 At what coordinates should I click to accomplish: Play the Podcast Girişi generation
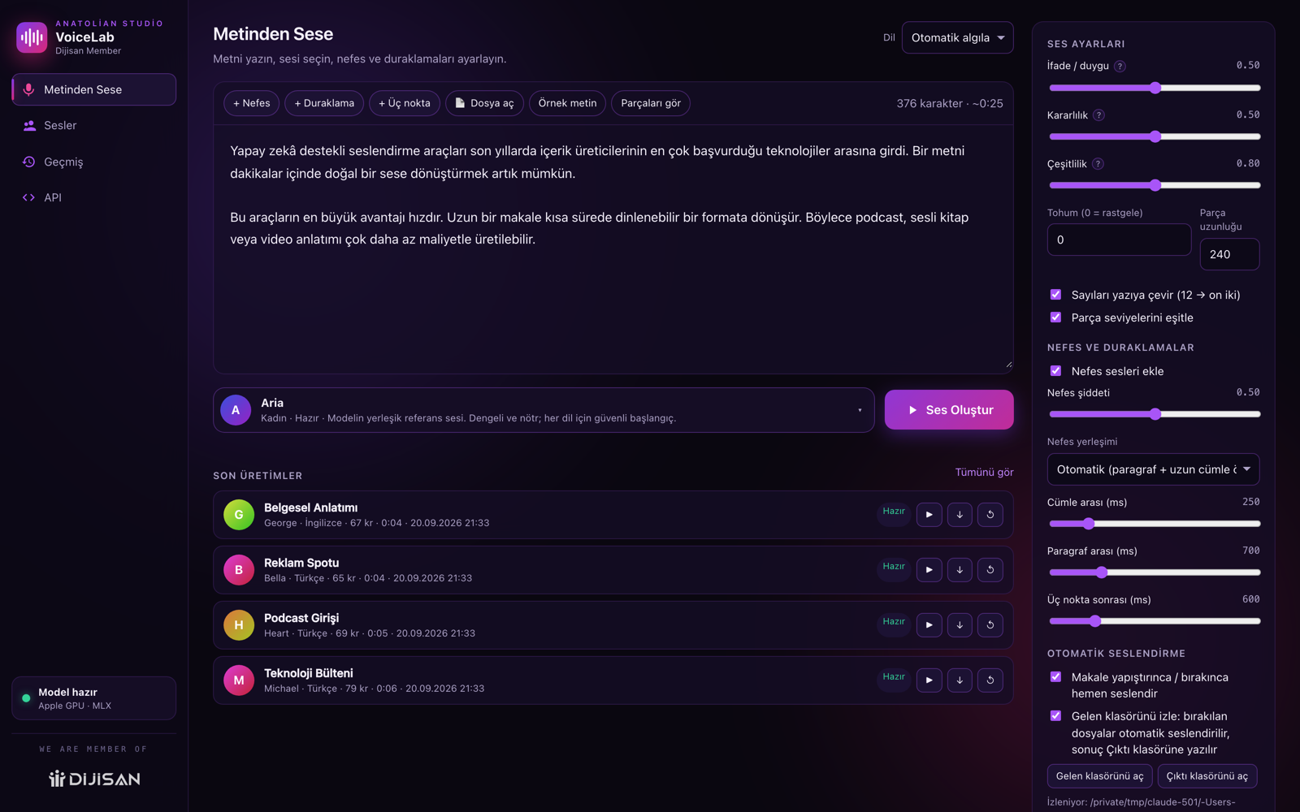tap(929, 625)
